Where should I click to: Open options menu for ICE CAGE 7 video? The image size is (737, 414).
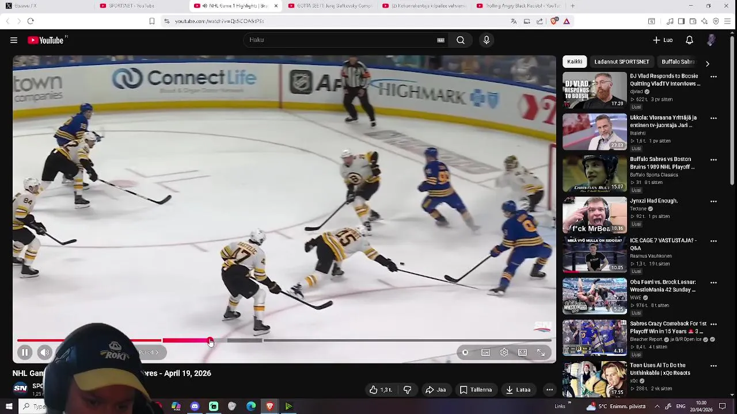[713, 241]
